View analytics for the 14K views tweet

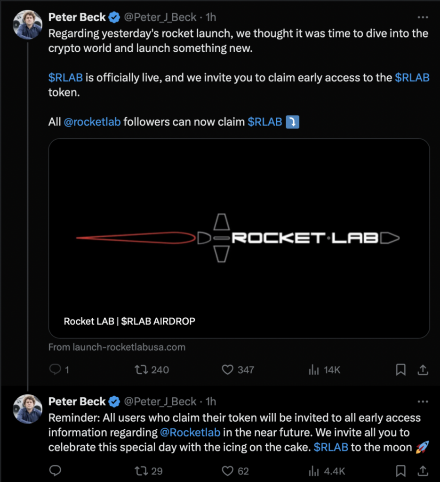click(x=314, y=370)
